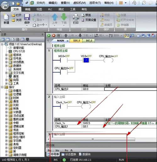This screenshot has height=162, width=157.
Task: Click the SM0.5 address cell
Action: tap(93, 123)
